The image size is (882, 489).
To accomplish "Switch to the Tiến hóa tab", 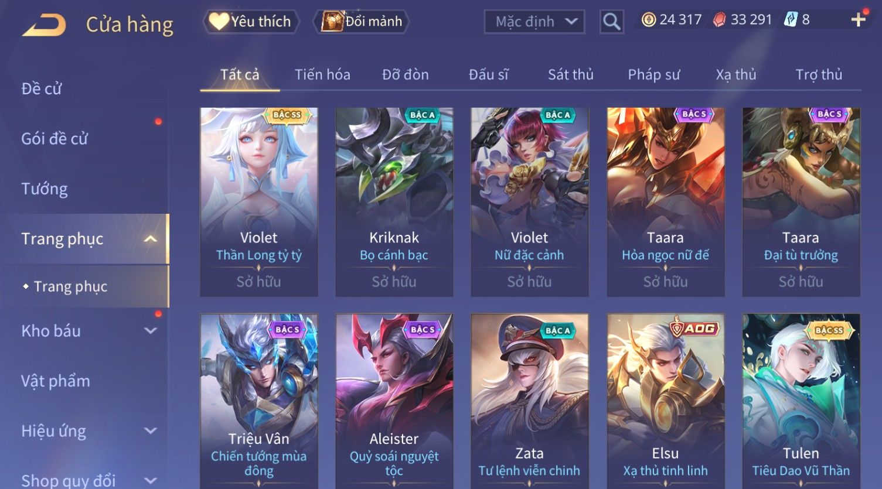I will click(x=322, y=74).
